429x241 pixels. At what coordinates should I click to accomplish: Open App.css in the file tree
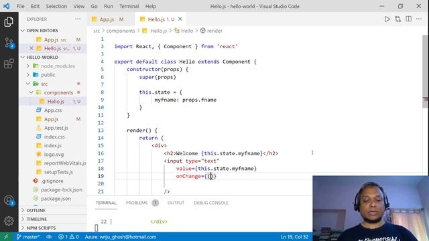(53, 110)
